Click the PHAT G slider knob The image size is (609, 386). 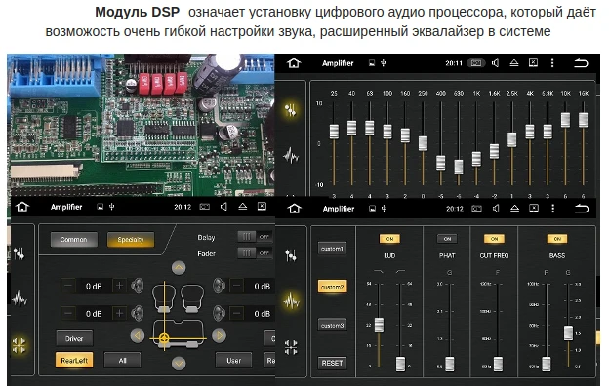coord(450,364)
